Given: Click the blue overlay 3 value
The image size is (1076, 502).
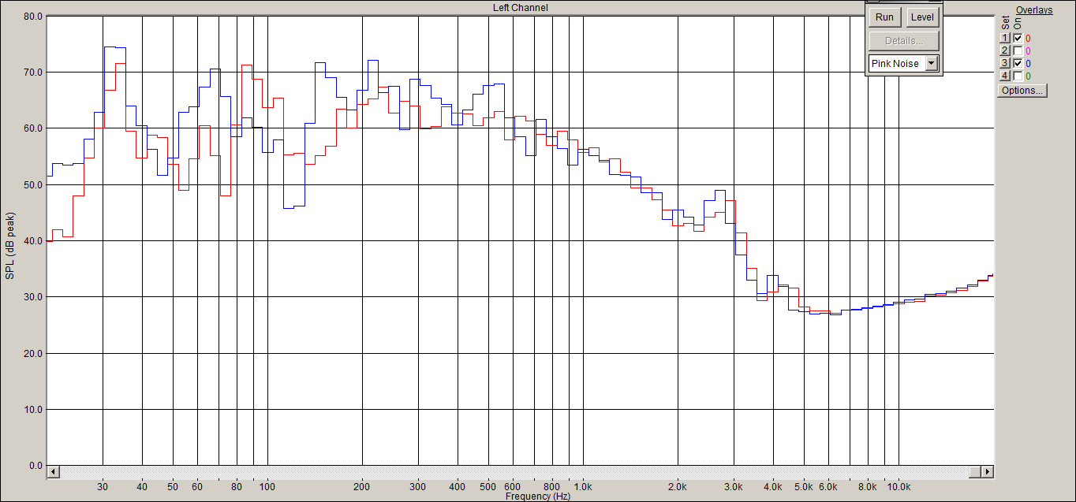Looking at the screenshot, I should coord(1028,64).
